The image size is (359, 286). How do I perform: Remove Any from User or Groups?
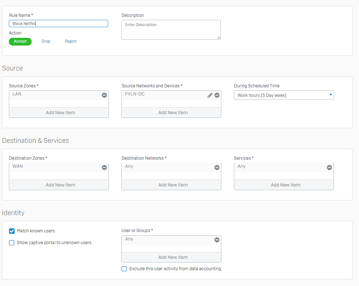[217, 240]
